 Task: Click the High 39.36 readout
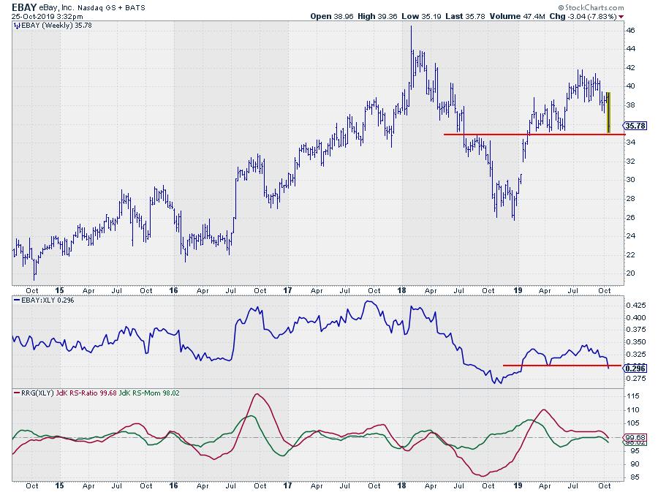(379, 16)
